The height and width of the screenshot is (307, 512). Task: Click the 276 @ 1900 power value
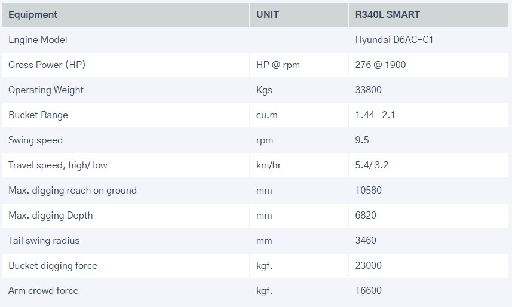(380, 65)
